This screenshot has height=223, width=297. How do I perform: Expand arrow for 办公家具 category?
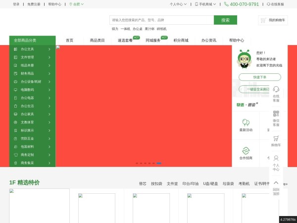click(49, 114)
